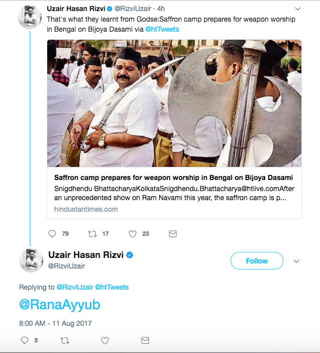Like the @RanaAyyub reply tweet
This screenshot has width=320, height=353.
point(105,340)
